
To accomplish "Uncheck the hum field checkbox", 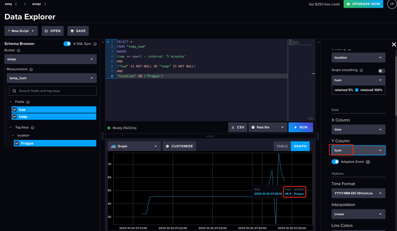I will (14, 109).
